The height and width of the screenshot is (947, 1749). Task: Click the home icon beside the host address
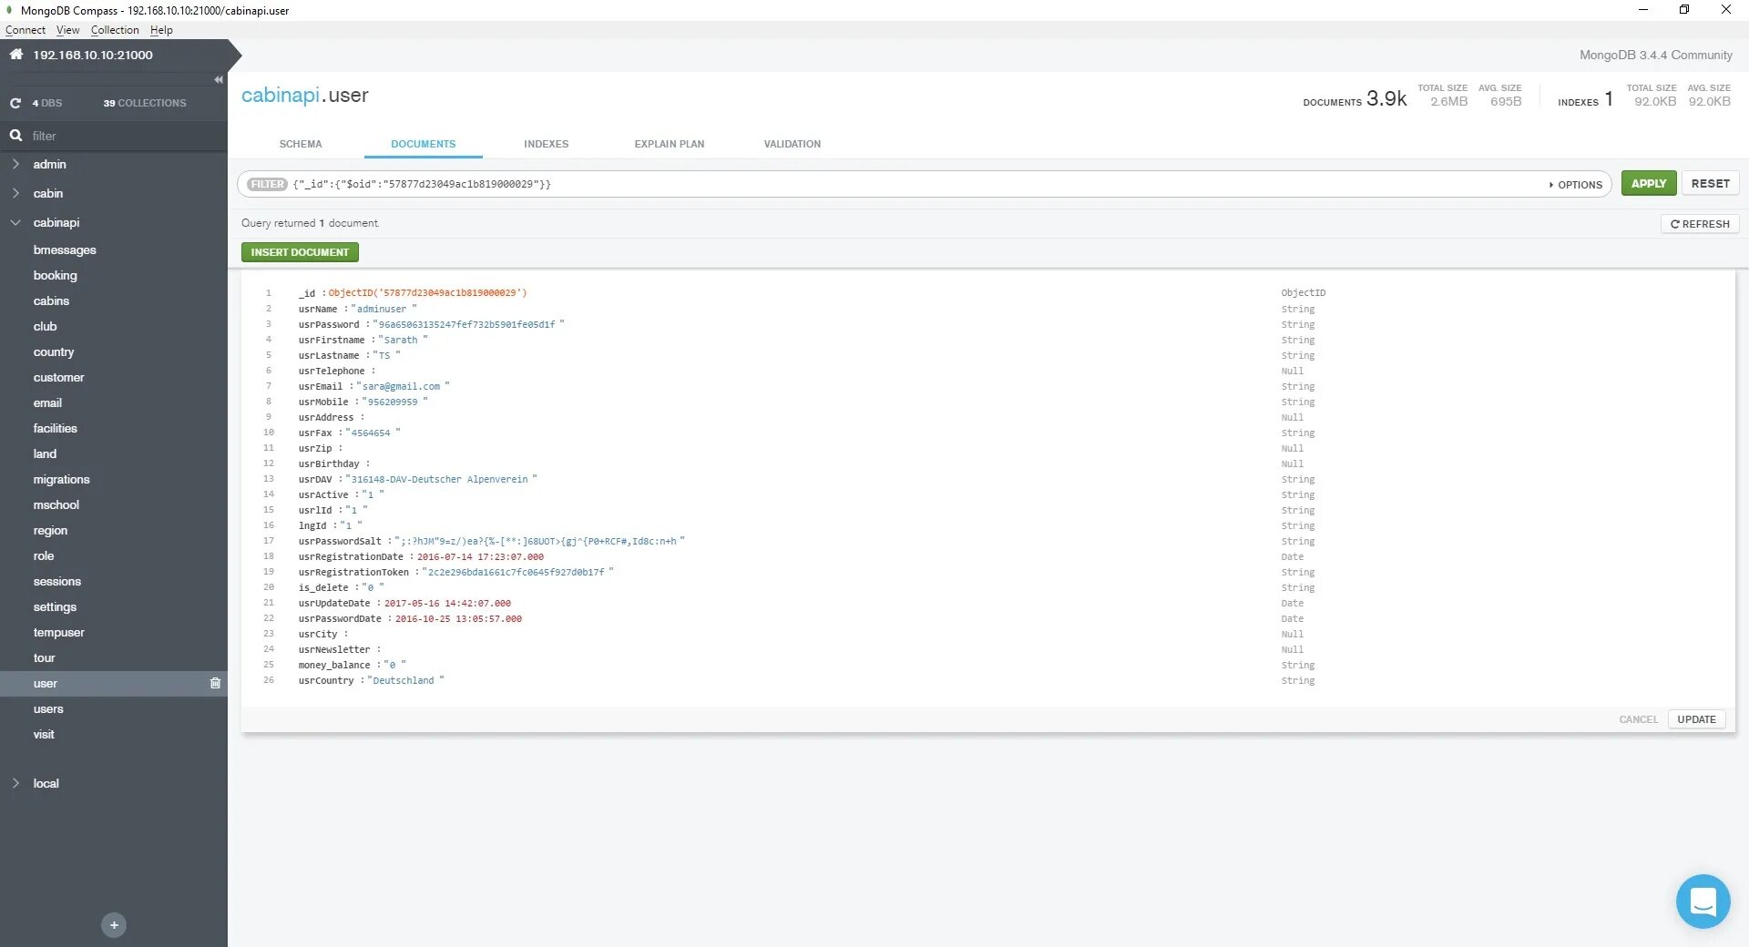(x=15, y=55)
